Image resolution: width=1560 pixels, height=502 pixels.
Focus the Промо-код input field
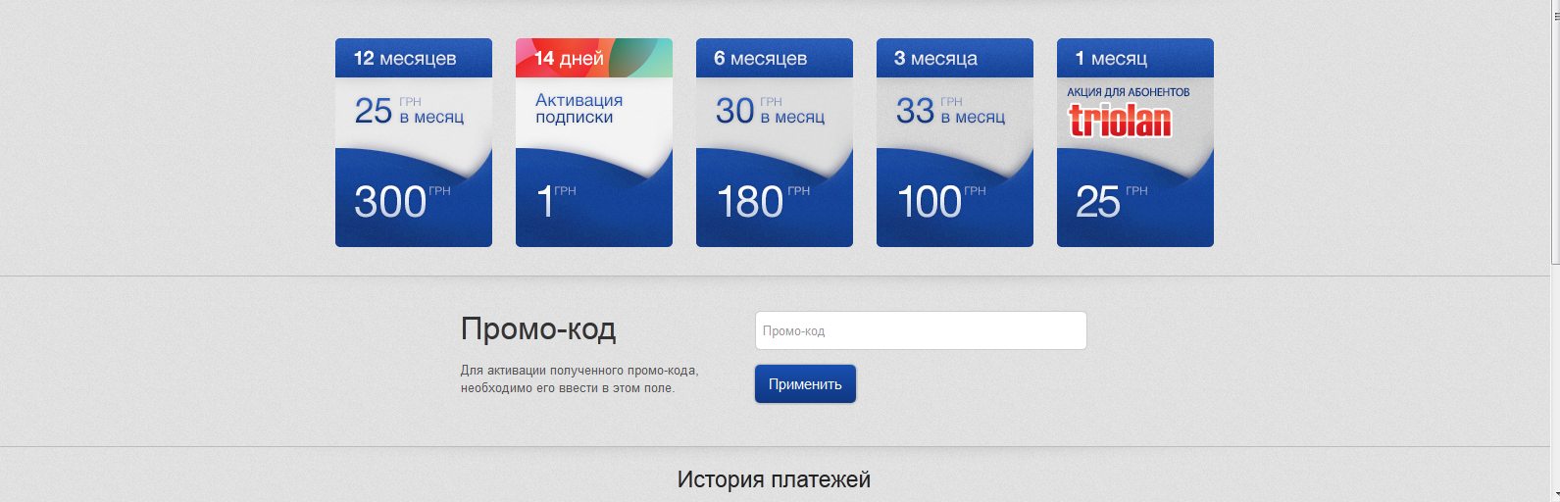click(921, 330)
